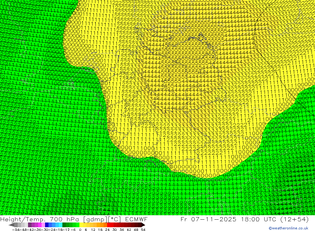Pick the dark purple swatch near -42
315x231 pixels.
click(30, 225)
